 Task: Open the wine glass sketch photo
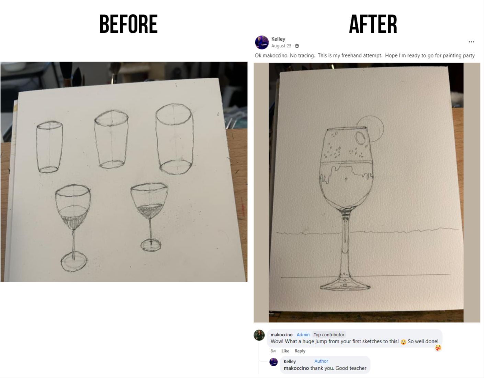coord(367,193)
